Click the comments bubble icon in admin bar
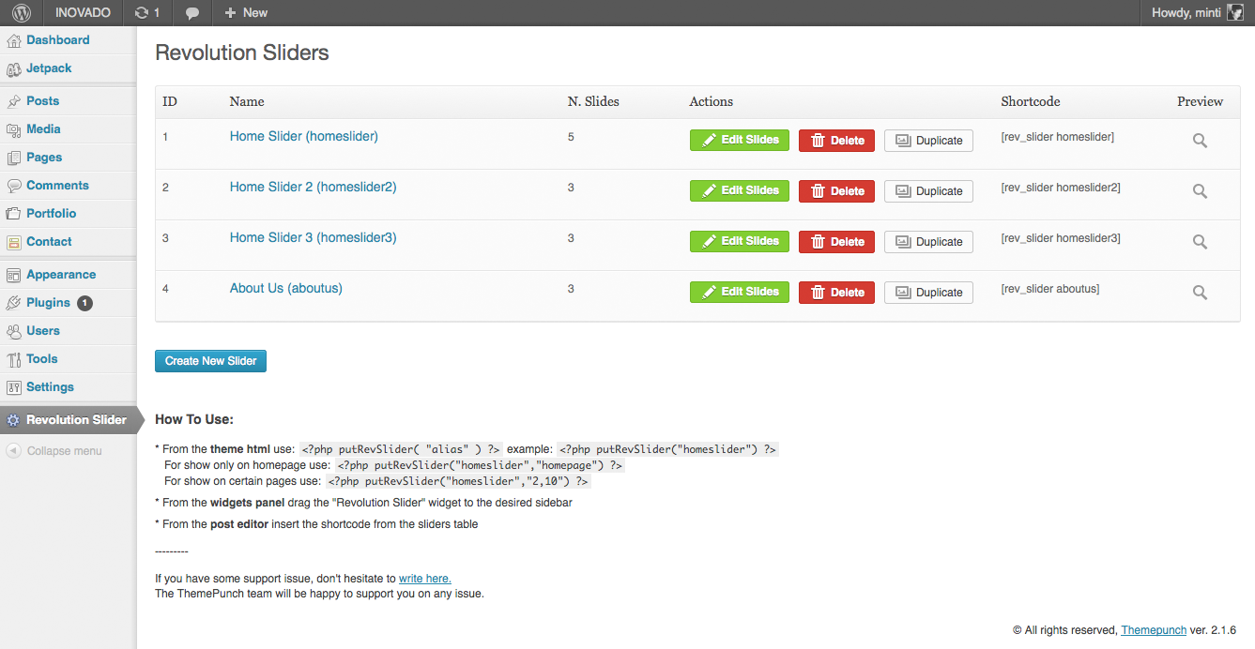The height and width of the screenshot is (649, 1255). (192, 13)
